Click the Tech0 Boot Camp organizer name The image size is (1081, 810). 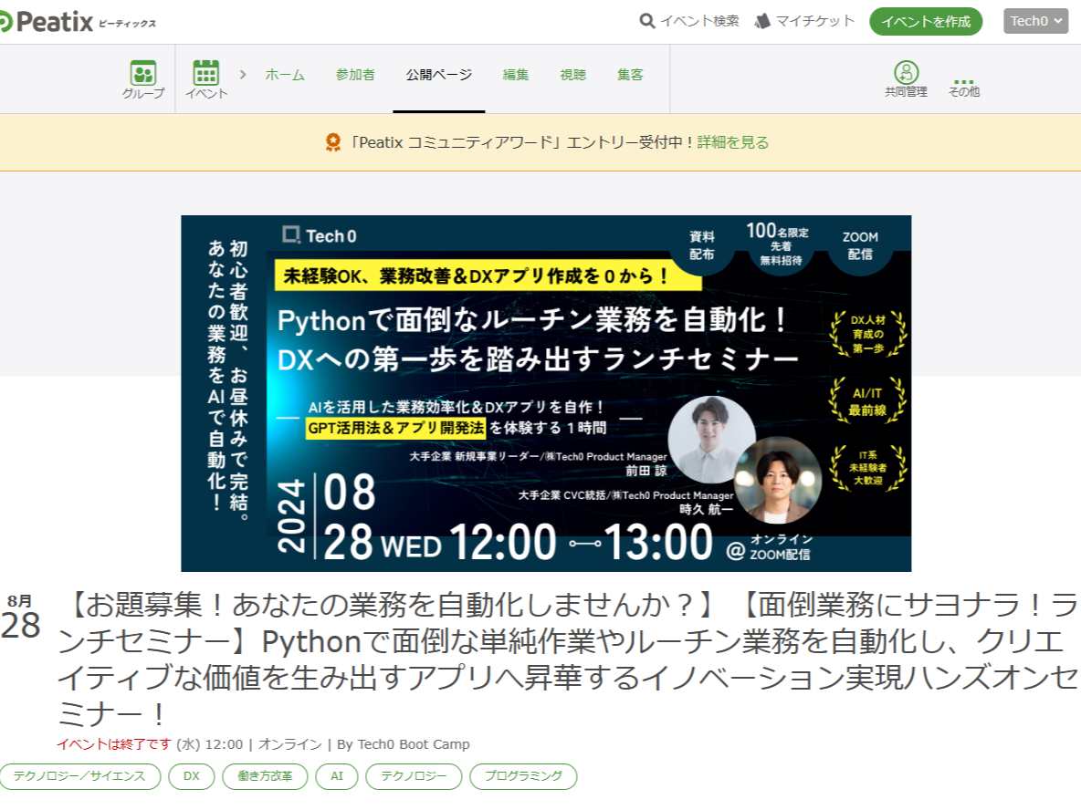414,744
